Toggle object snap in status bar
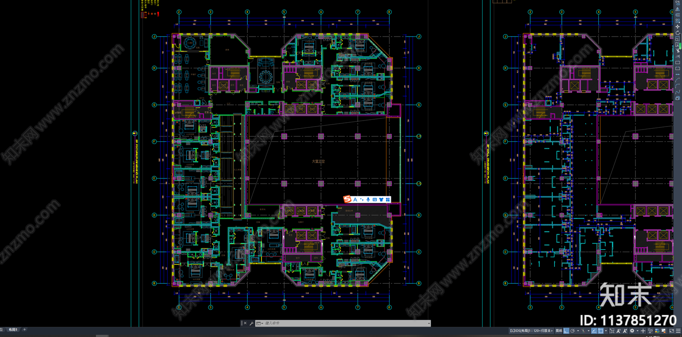Screen dimensions: 682x337 (x=601, y=331)
